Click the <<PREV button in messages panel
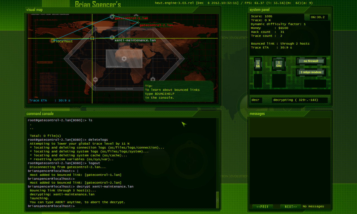This screenshot has height=214, width=357. pyautogui.click(x=262, y=206)
